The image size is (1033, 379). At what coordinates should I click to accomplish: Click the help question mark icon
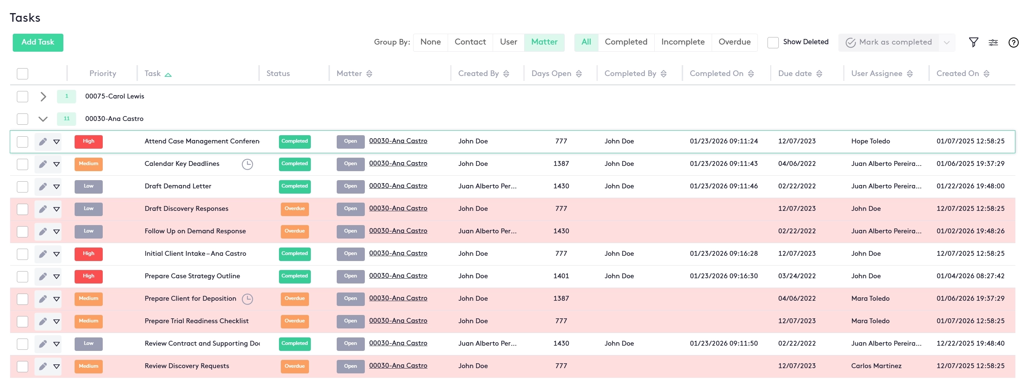pyautogui.click(x=1013, y=42)
